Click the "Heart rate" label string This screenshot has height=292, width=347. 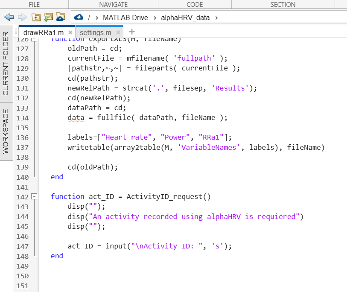click(127, 137)
